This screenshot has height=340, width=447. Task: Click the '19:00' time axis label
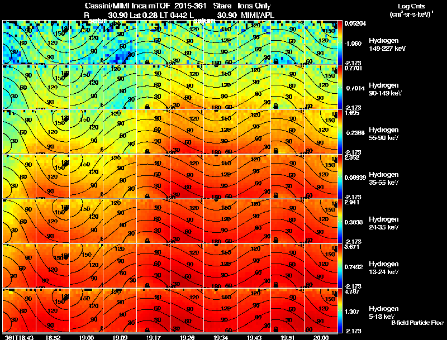87,337
